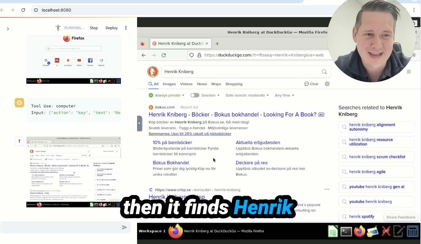Click the Firefox URL bar with duckduckgo.com

click(x=263, y=55)
